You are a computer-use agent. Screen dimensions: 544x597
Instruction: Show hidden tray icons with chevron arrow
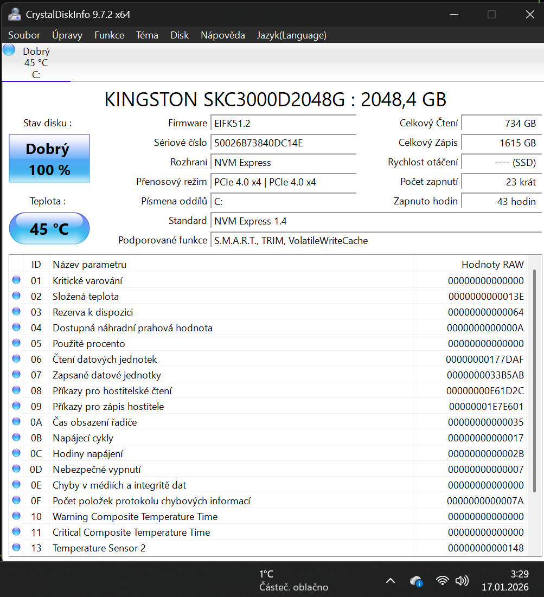pos(391,581)
